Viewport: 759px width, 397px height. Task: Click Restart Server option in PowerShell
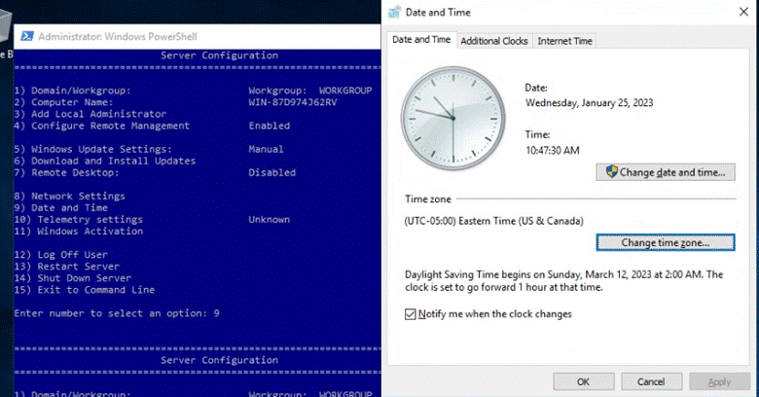coord(66,267)
